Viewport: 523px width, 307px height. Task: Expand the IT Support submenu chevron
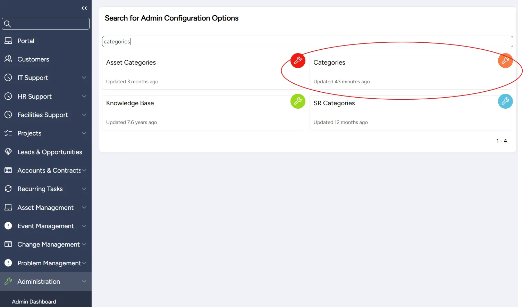84,77
